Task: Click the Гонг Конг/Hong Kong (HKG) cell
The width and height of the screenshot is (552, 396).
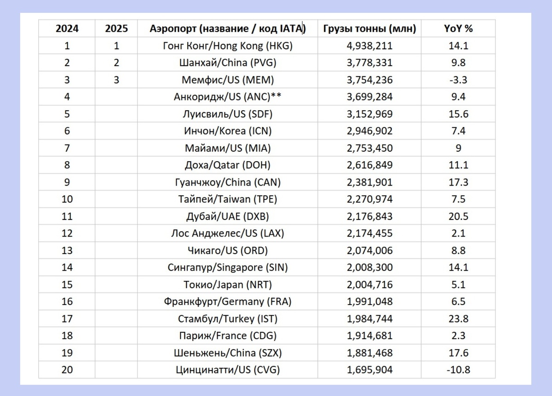Action: click(x=228, y=45)
